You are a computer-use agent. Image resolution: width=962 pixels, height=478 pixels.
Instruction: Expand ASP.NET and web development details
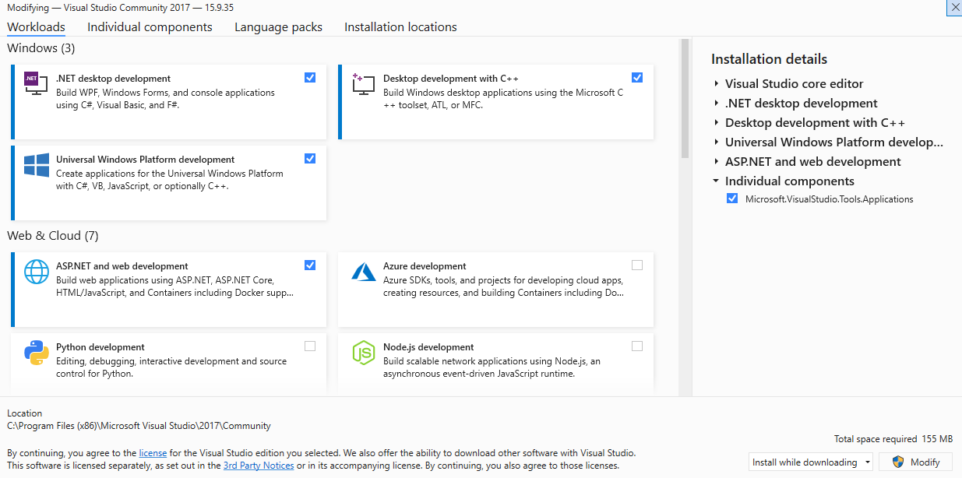click(x=716, y=161)
